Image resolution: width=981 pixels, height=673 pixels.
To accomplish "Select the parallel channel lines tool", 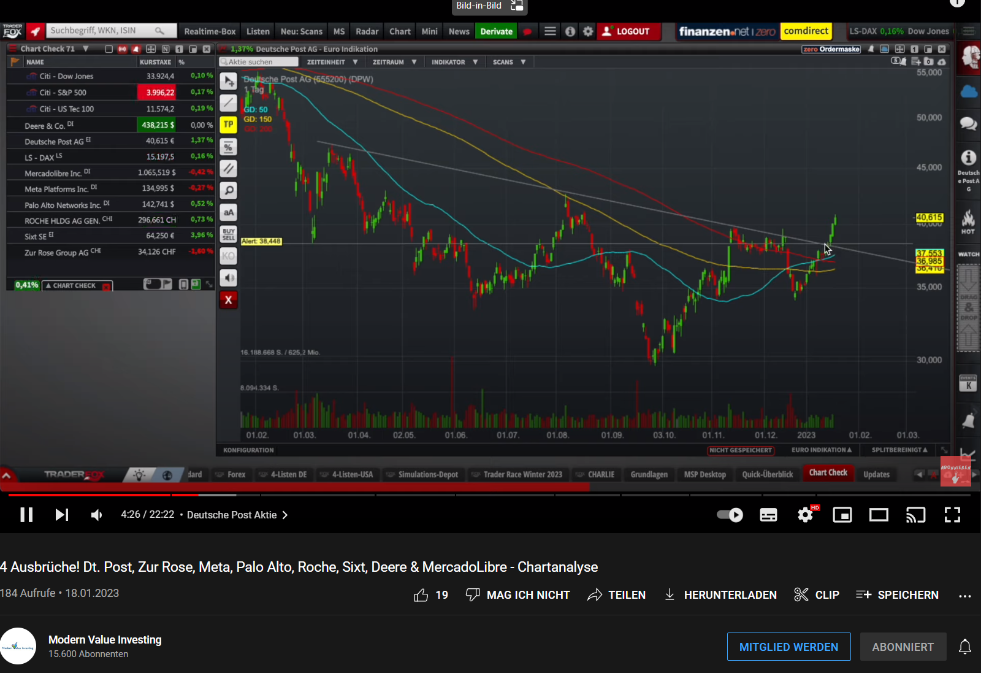I will tap(228, 169).
